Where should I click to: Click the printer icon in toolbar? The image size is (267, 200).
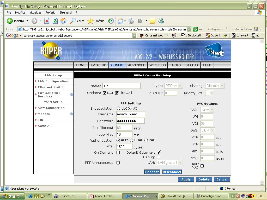131,21
